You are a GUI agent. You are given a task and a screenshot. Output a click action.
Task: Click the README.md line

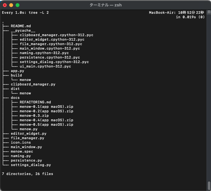(21, 26)
